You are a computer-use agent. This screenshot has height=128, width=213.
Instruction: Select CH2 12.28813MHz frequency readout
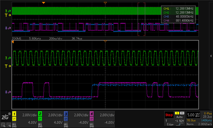pyautogui.click(x=178, y=13)
